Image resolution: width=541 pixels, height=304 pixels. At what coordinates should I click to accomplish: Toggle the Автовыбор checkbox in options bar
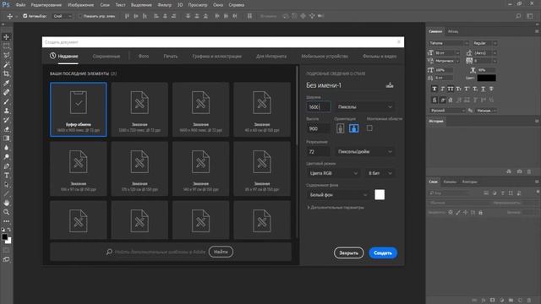25,16
